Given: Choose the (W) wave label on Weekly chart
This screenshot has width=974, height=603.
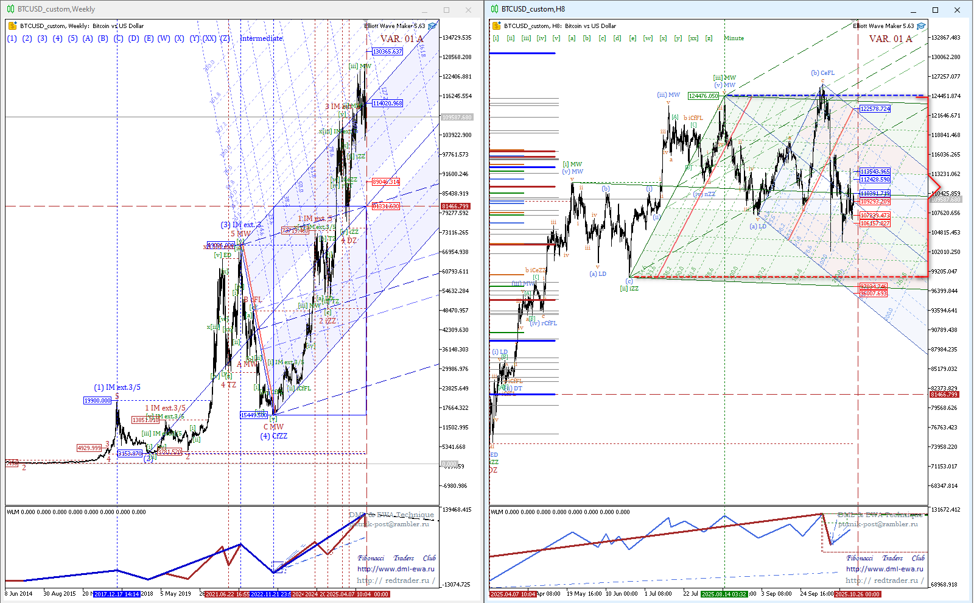Looking at the screenshot, I should coord(164,38).
